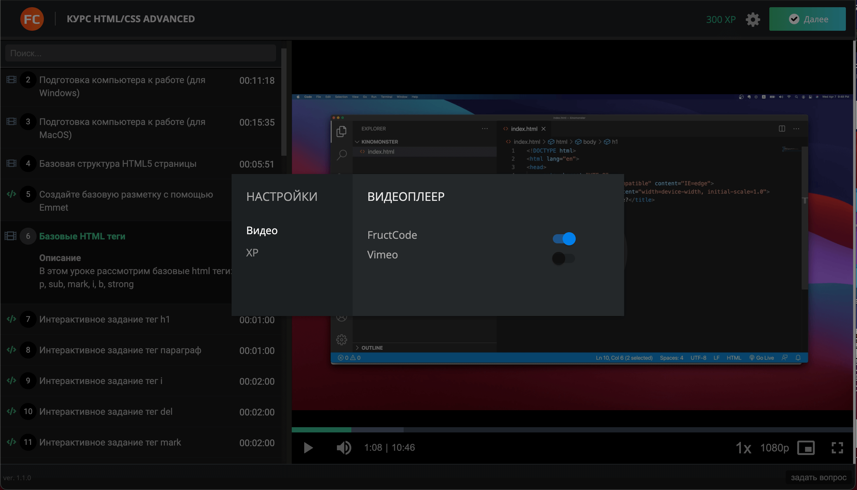
Task: Select current lesson Базовые HTML теги
Action: tap(82, 236)
